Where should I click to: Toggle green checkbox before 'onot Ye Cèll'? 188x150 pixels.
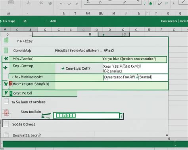pyautogui.click(x=11, y=93)
